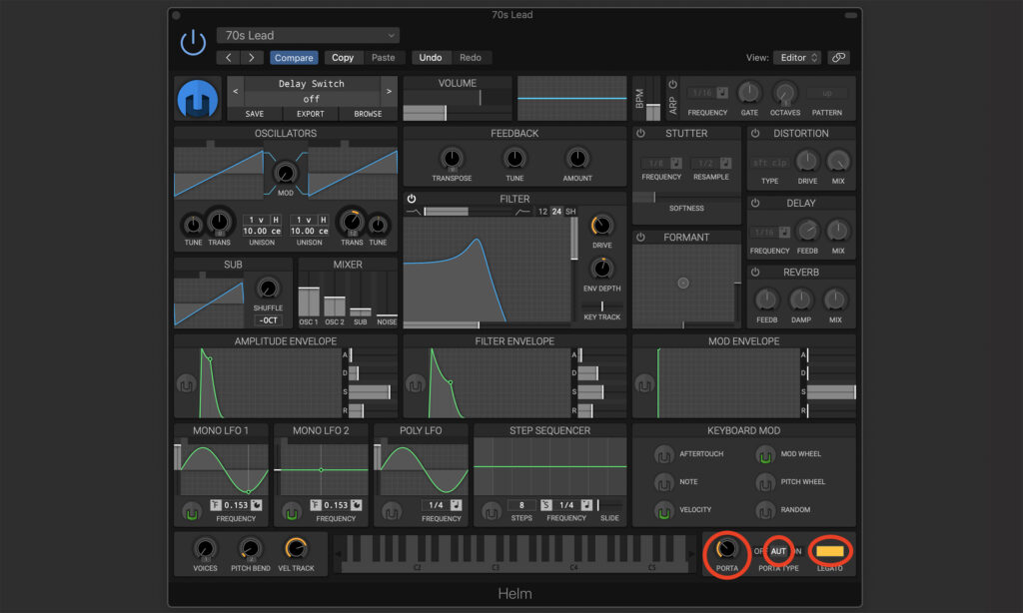1023x613 pixels.
Task: Click the Note modulation icon
Action: click(x=663, y=482)
